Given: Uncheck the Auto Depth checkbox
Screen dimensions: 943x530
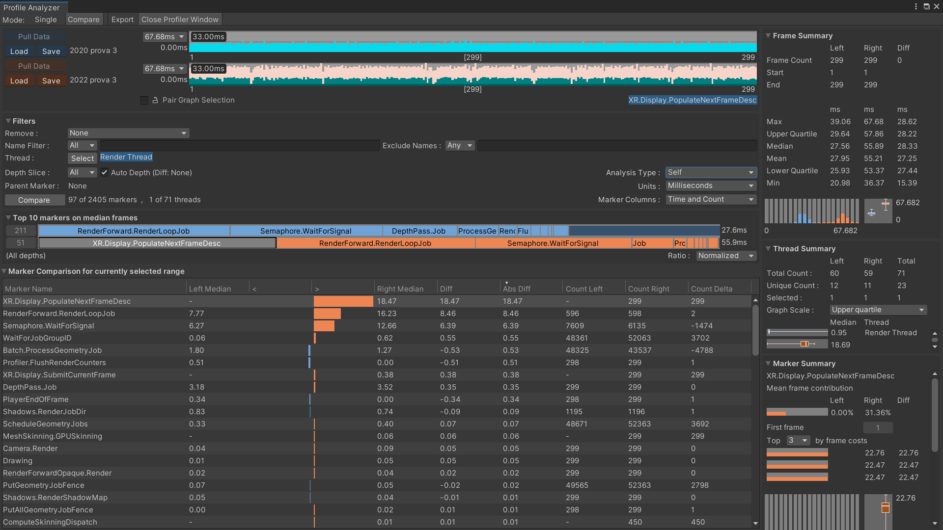Looking at the screenshot, I should click(x=104, y=173).
